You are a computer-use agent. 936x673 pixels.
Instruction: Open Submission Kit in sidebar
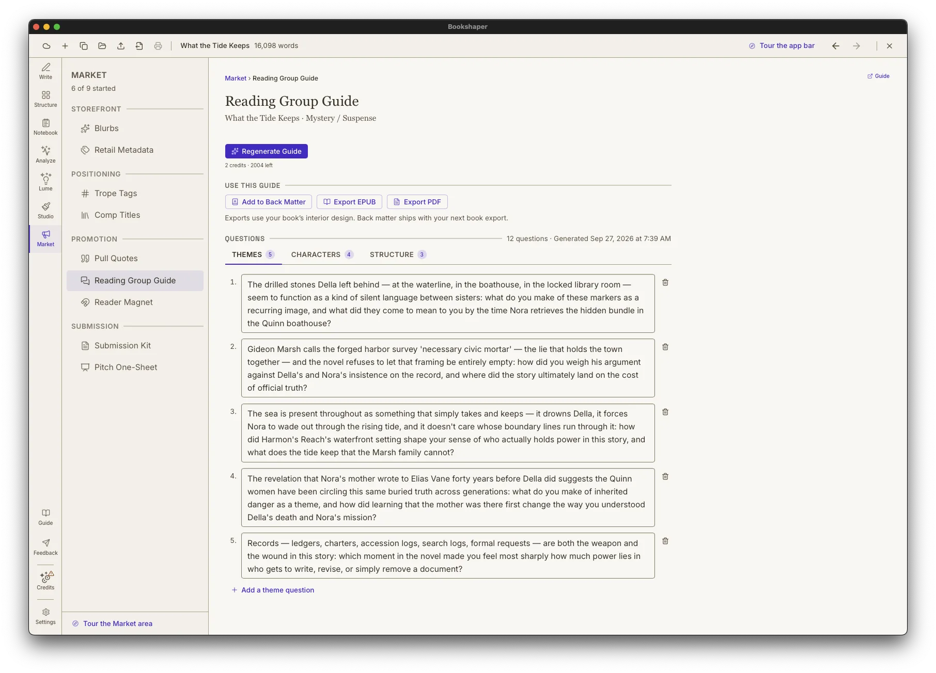pos(135,346)
